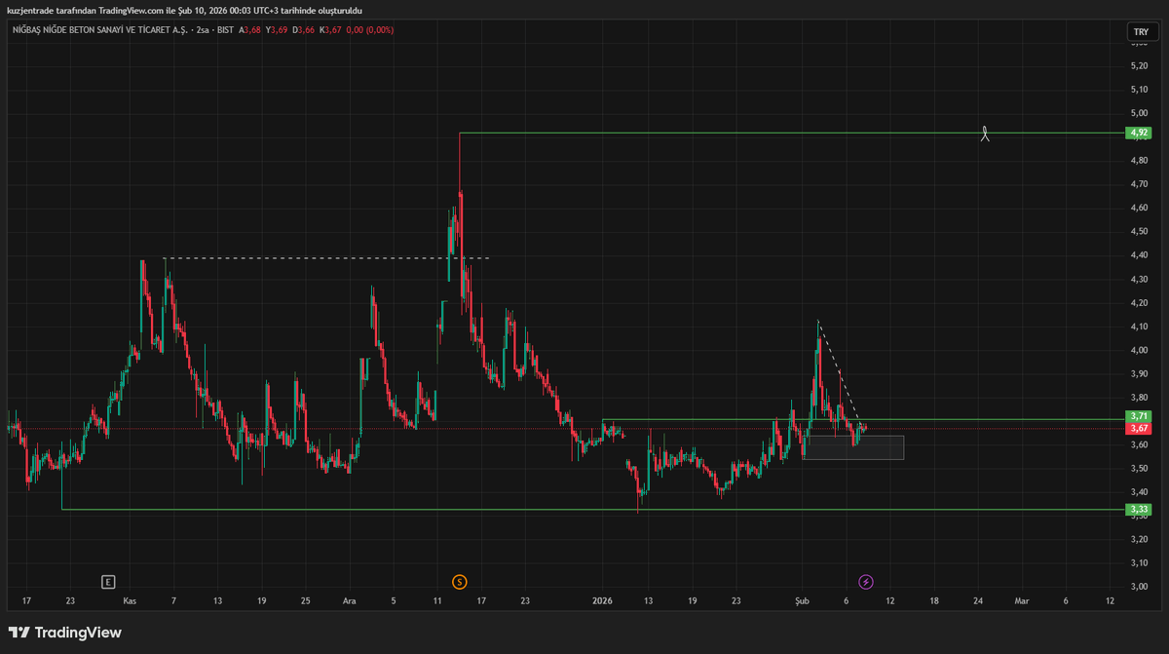Click the purple lightning event icon
Viewport: 1169px width, 654px height.
click(866, 582)
